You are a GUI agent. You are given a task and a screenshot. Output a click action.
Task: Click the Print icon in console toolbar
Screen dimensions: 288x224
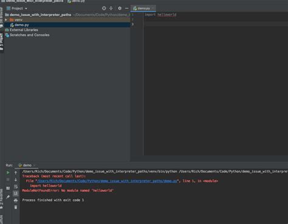(x=16, y=200)
